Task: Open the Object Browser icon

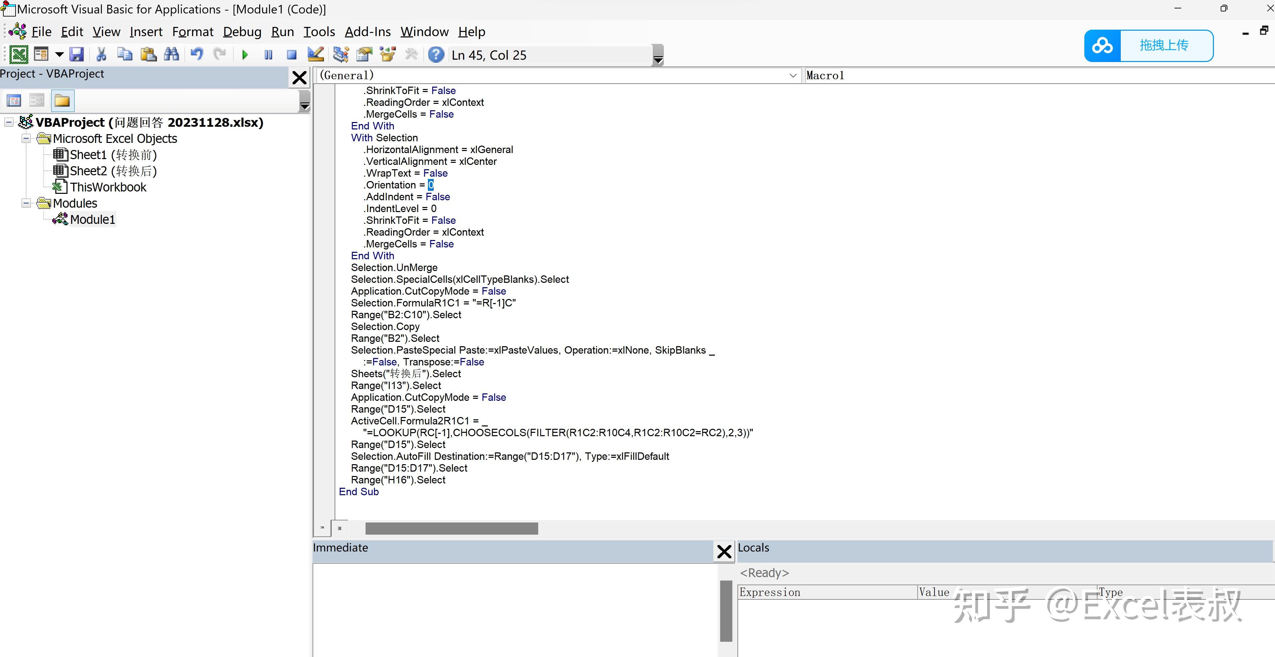Action: (387, 54)
